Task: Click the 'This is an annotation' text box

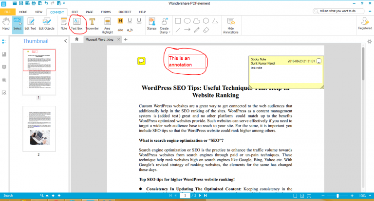Action: pyautogui.click(x=187, y=61)
